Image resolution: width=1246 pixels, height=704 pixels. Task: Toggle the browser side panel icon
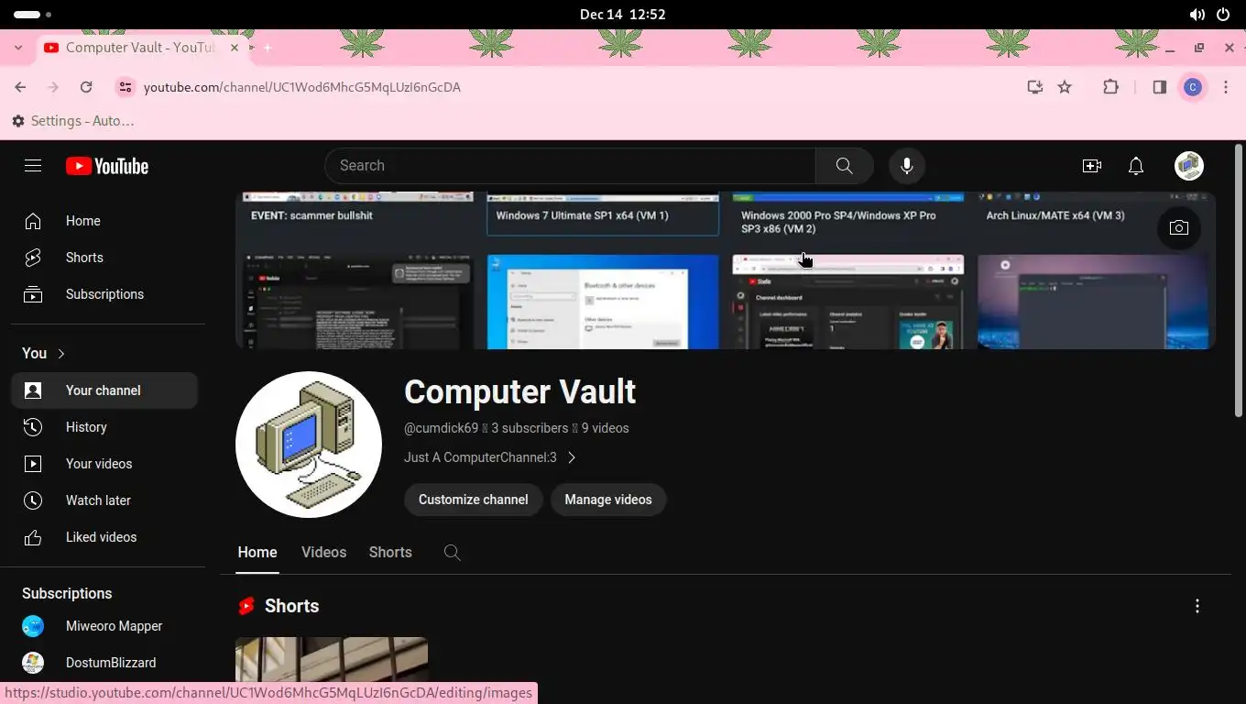tap(1159, 87)
